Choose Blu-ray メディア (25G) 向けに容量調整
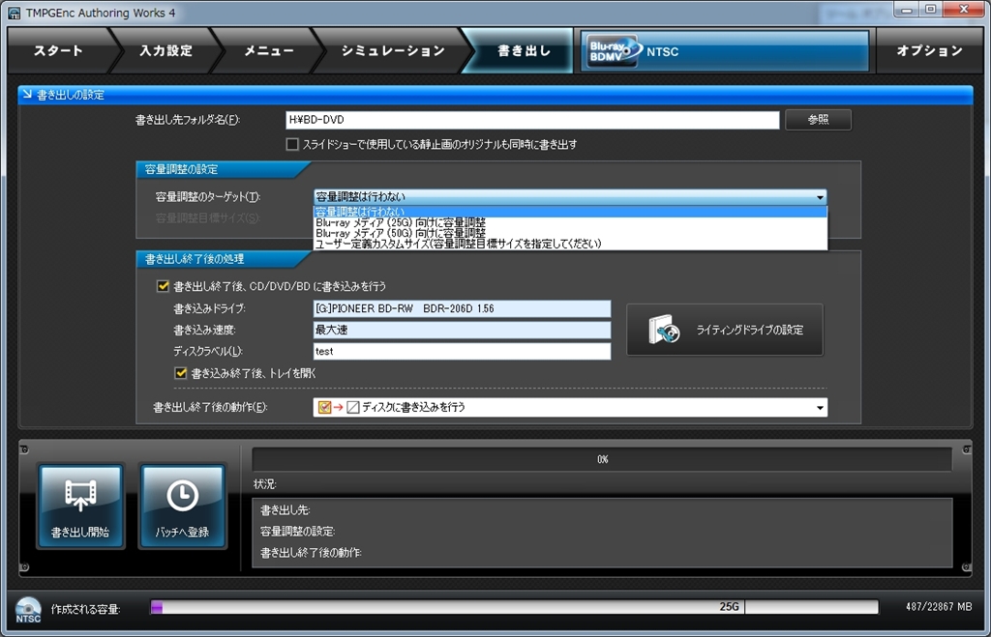The height and width of the screenshot is (637, 991). coord(570,223)
